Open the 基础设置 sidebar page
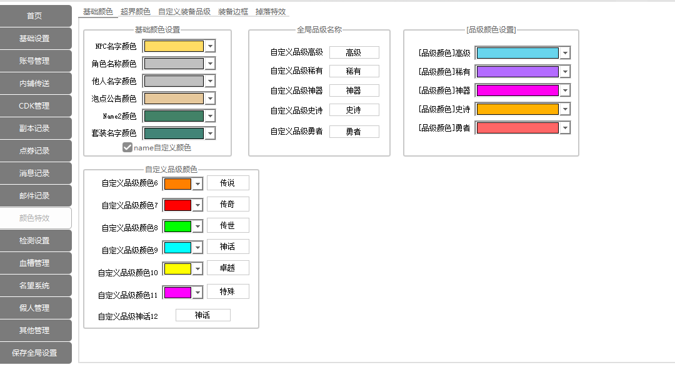Screen dimensions: 675x370 coord(35,39)
